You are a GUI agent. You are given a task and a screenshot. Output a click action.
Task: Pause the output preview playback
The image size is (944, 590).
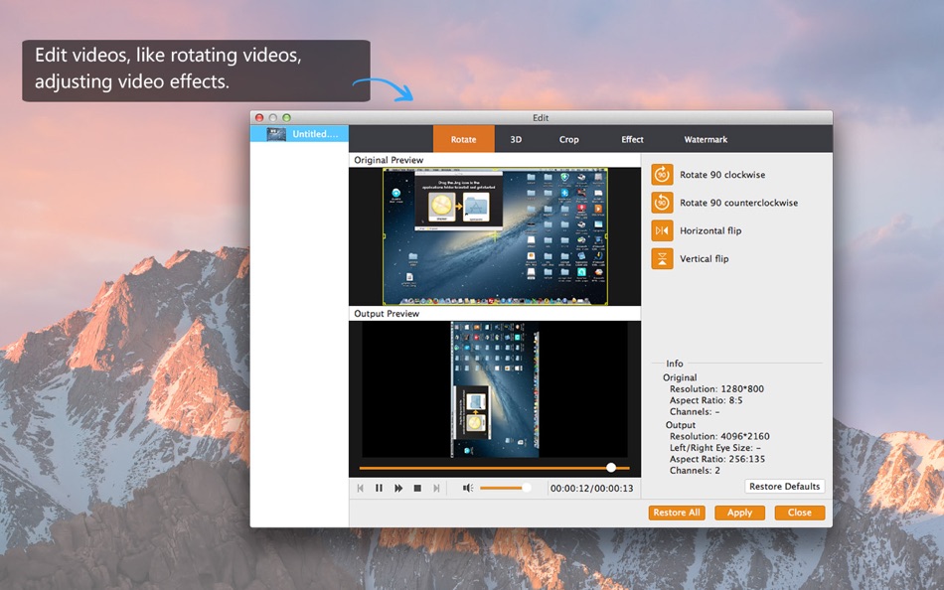(x=379, y=488)
